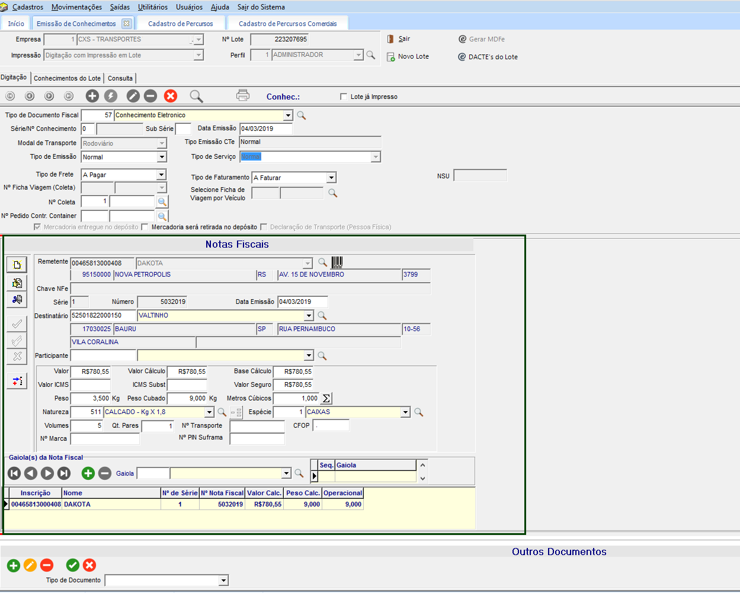
Task: Expand the Tipo de Faturamento dropdown
Action: click(x=331, y=178)
